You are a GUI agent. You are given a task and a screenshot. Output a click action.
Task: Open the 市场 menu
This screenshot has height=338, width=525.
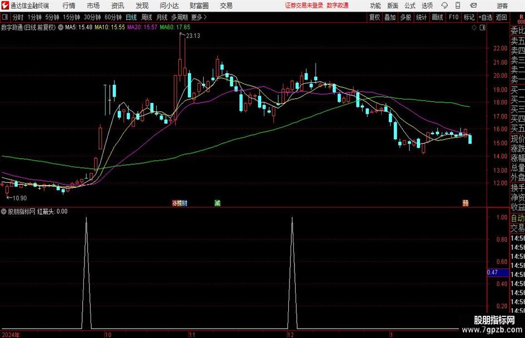click(93, 6)
